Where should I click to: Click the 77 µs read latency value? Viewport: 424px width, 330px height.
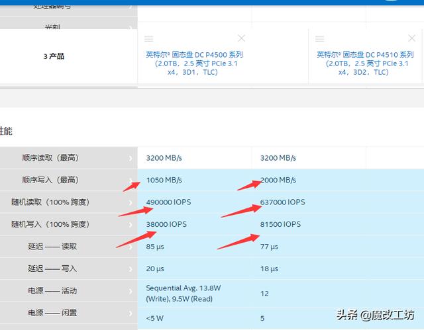(x=270, y=247)
